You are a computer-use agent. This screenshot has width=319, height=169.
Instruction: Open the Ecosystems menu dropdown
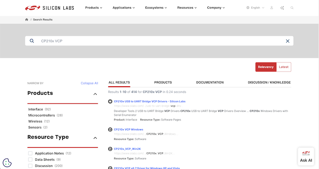156,8
